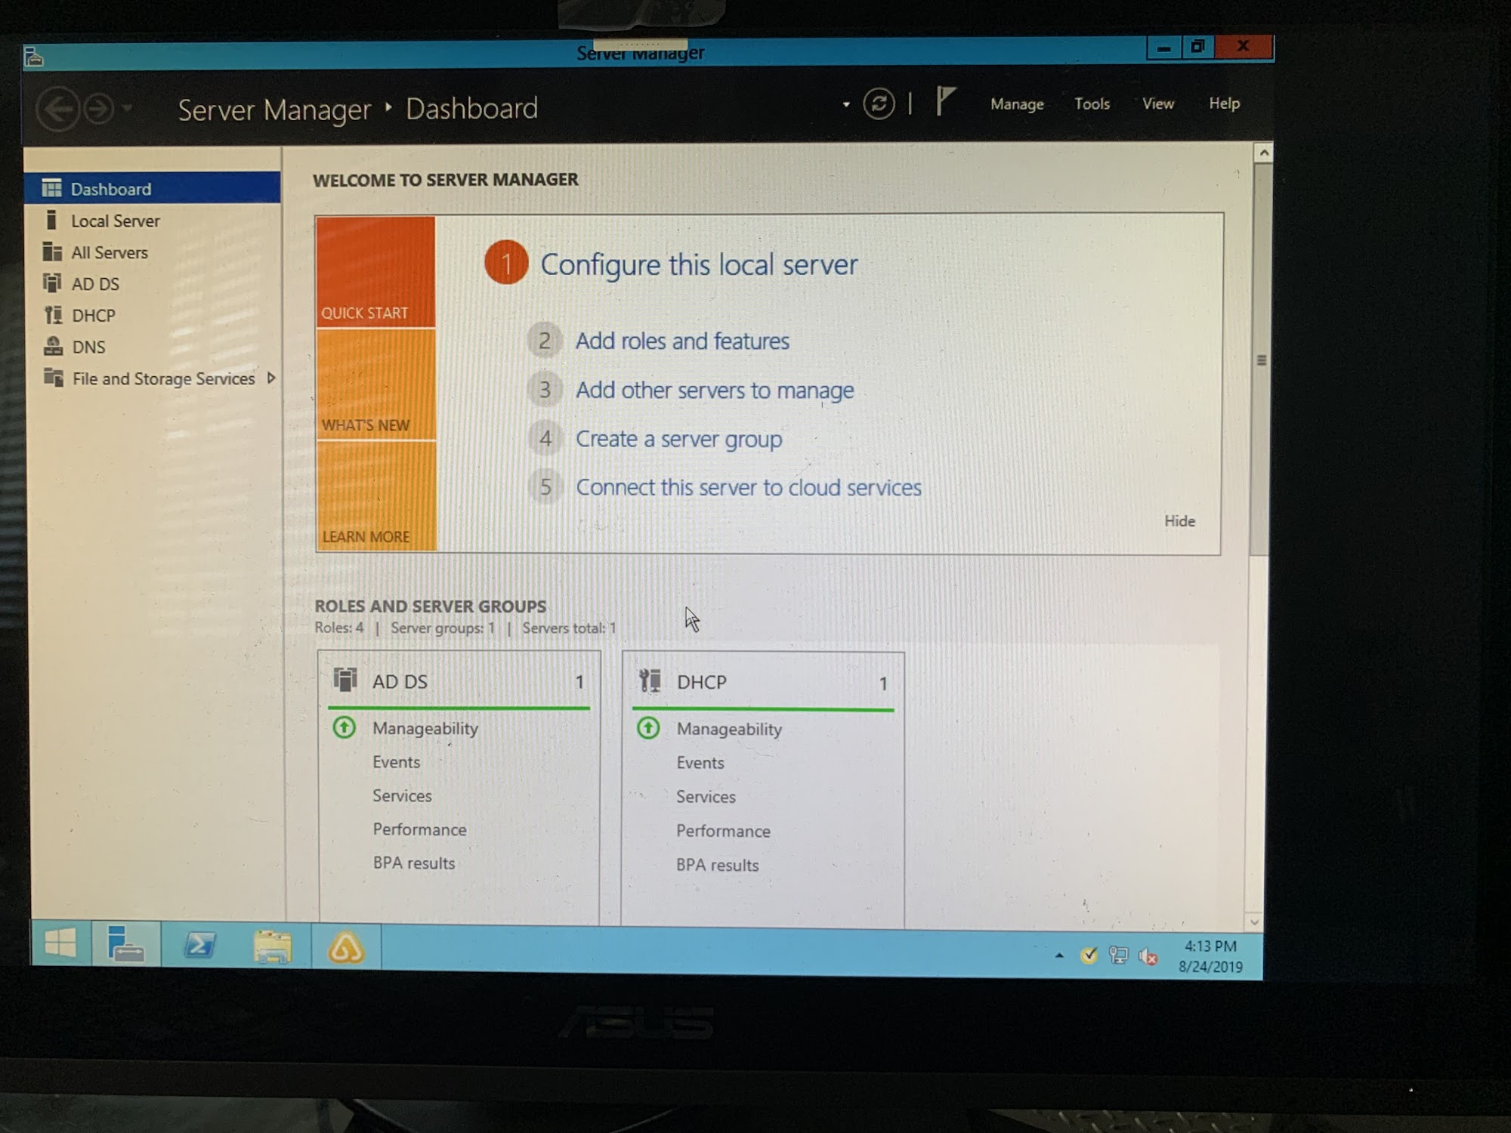The width and height of the screenshot is (1511, 1133).
Task: Click Add roles and features
Action: pos(682,341)
